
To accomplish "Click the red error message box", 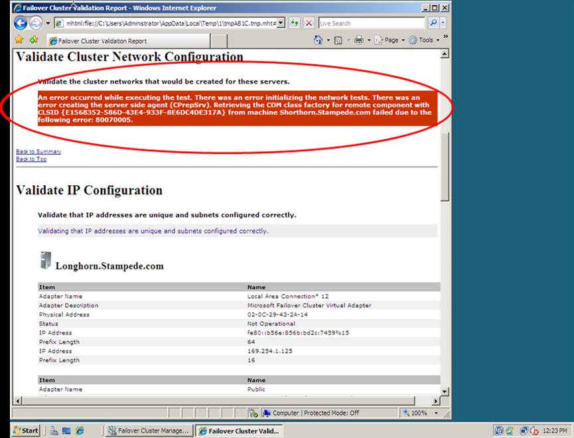I will [x=238, y=108].
